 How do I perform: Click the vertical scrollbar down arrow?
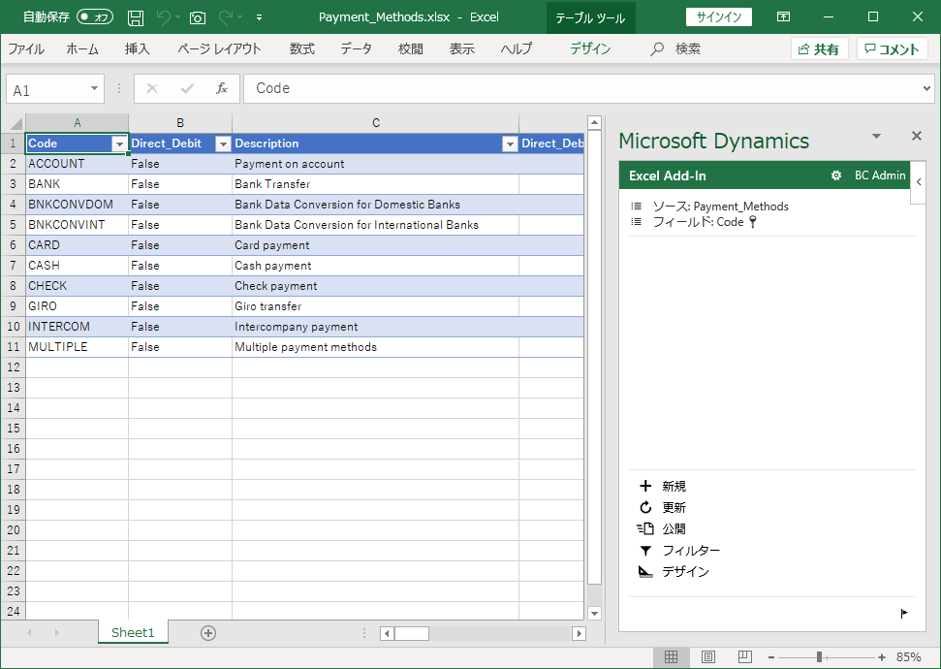594,613
